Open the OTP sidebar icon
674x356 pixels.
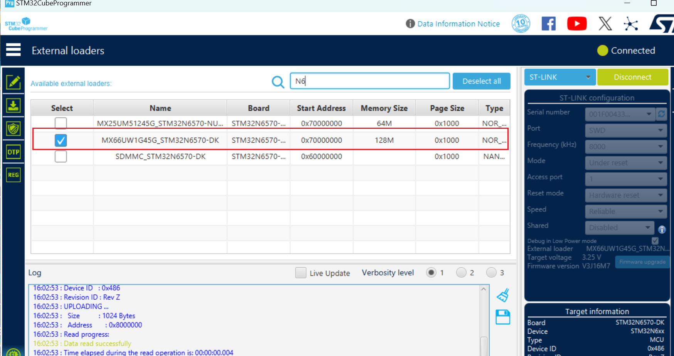(x=13, y=152)
